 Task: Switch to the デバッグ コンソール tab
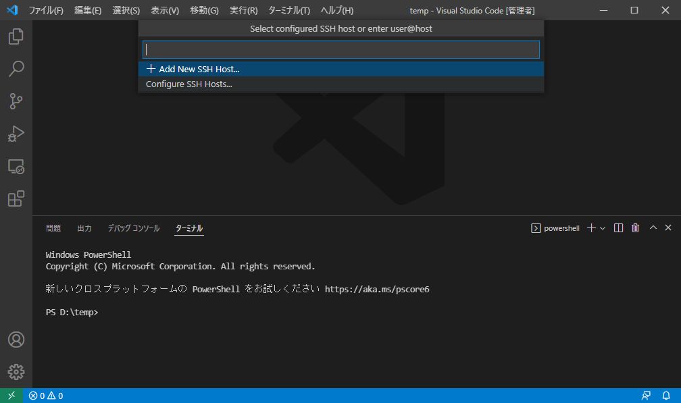[x=134, y=228]
